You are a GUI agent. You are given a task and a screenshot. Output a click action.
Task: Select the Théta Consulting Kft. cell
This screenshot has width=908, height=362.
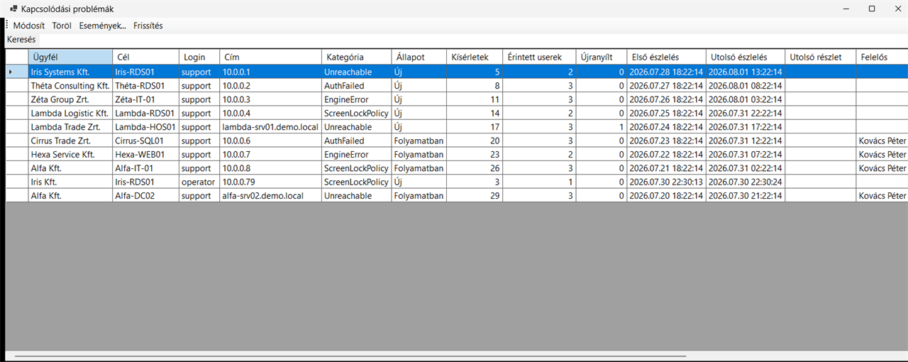pos(70,85)
